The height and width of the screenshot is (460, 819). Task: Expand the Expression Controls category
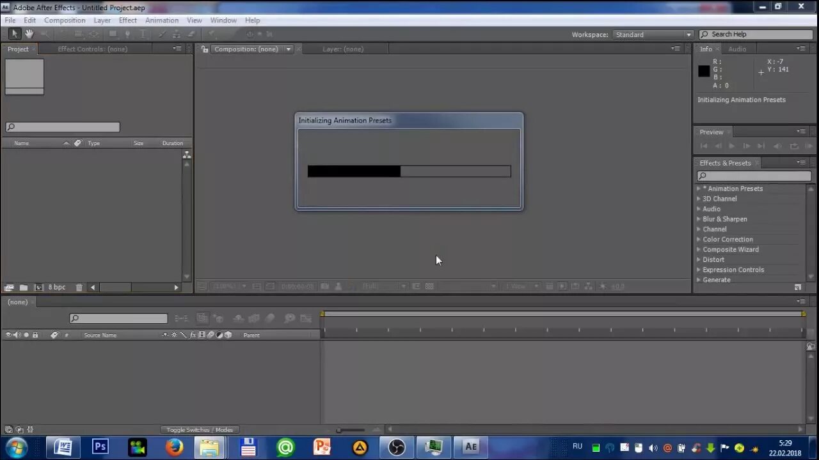click(x=699, y=270)
